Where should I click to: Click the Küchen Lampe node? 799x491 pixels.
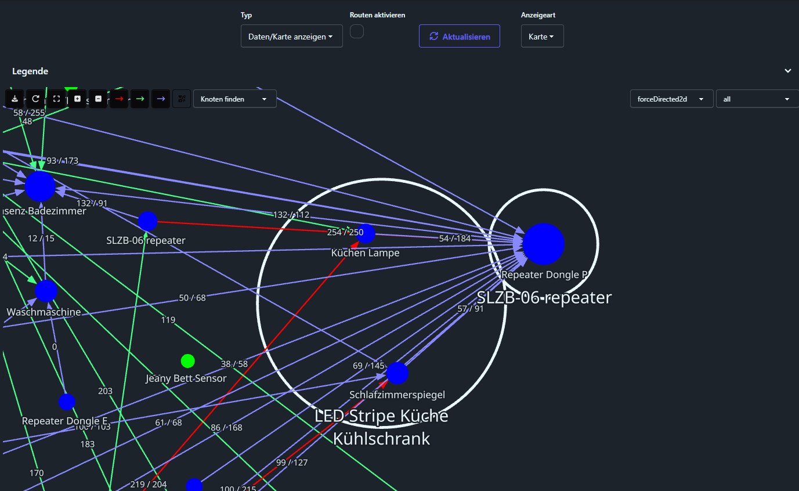click(366, 233)
